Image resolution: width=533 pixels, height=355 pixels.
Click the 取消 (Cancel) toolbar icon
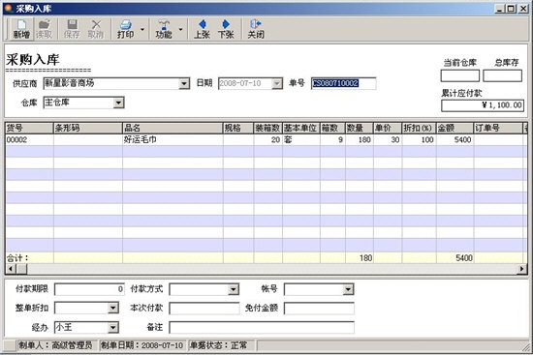pos(96,29)
